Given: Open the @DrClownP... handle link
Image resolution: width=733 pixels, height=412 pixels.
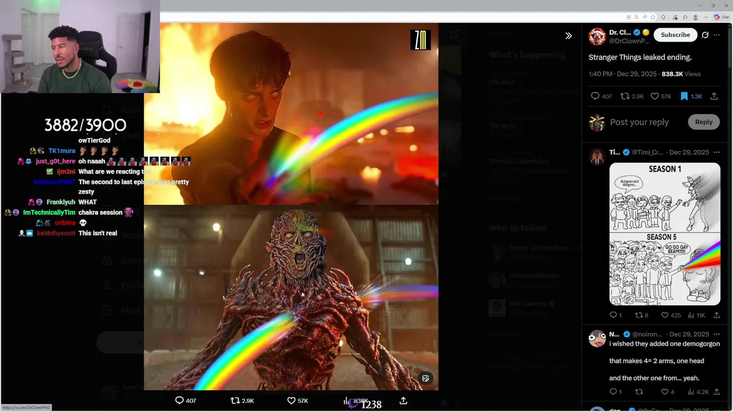Looking at the screenshot, I should point(629,41).
